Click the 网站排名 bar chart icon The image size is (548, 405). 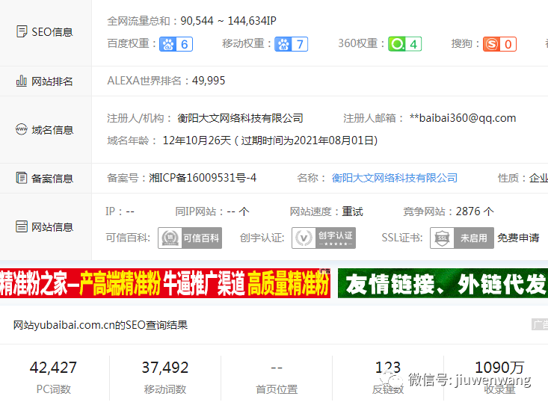(22, 81)
